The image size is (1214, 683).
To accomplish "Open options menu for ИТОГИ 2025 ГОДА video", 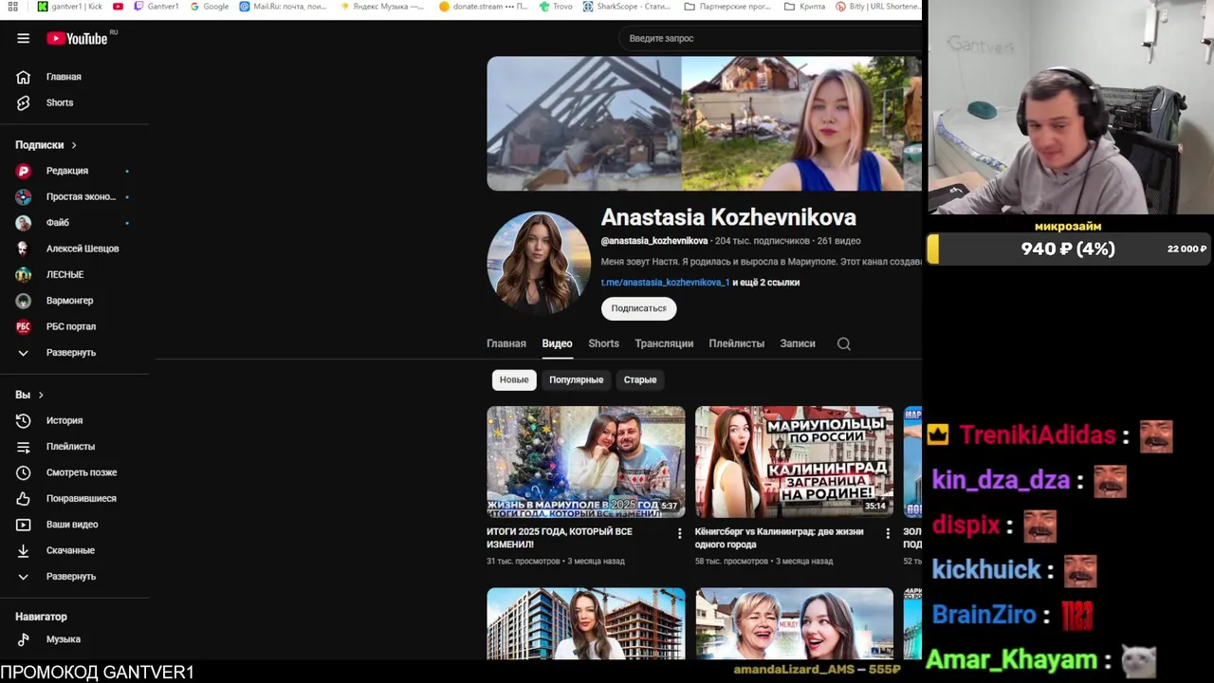I will [x=679, y=534].
